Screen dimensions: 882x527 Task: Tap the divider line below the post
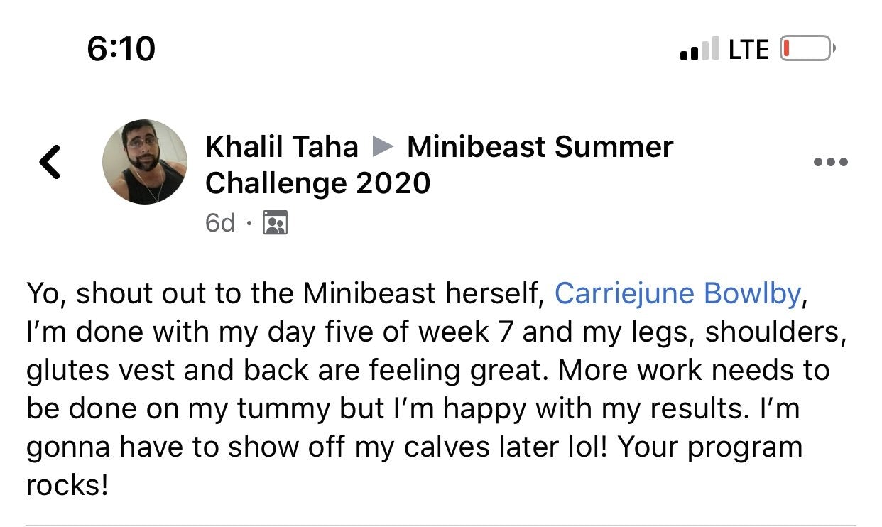click(441, 525)
